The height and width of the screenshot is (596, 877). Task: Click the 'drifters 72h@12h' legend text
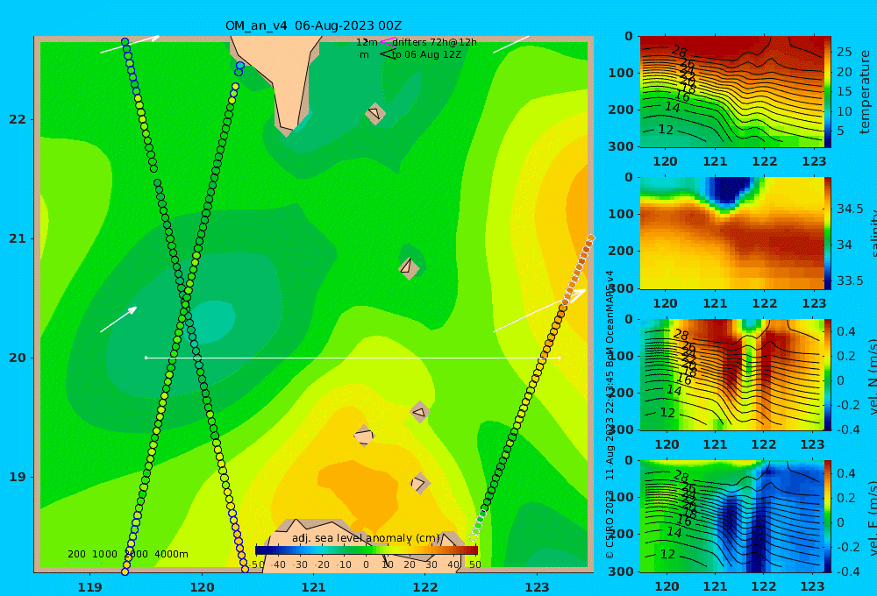[435, 42]
